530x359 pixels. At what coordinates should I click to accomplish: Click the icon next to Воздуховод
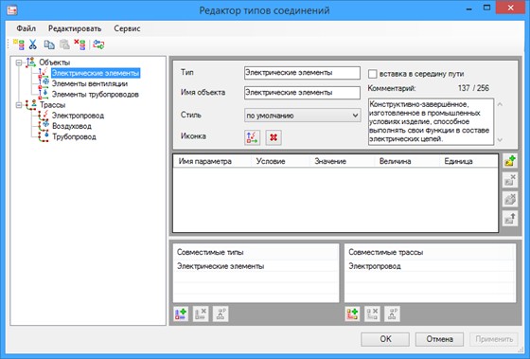tap(44, 126)
